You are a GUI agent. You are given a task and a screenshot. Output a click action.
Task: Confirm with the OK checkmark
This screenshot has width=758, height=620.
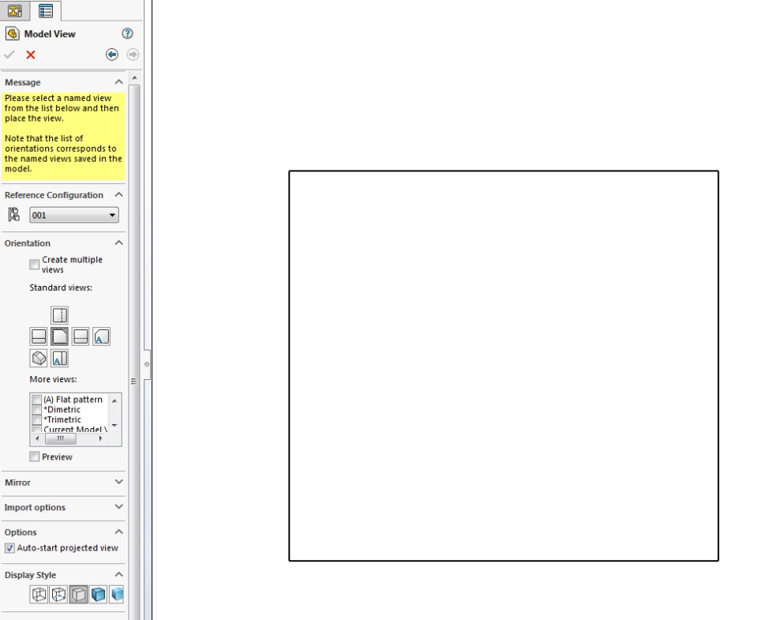pos(9,54)
